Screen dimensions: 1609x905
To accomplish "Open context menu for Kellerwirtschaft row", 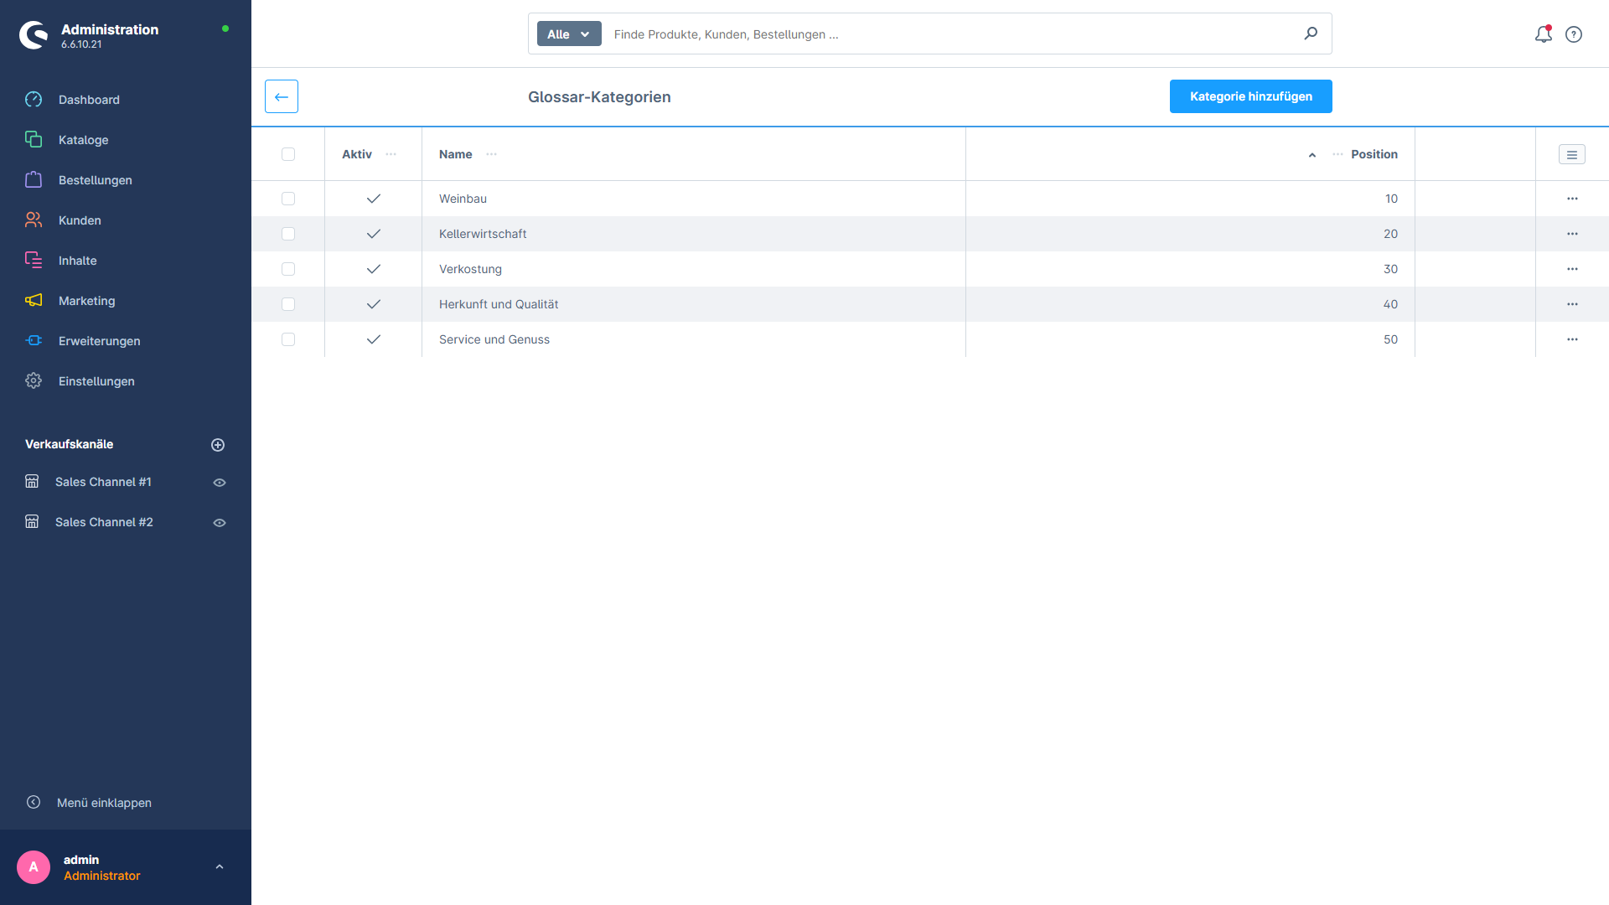I will [1572, 234].
